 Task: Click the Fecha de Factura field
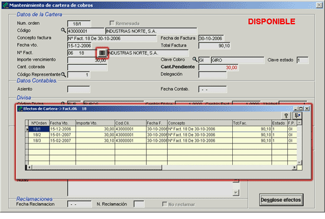point(211,38)
